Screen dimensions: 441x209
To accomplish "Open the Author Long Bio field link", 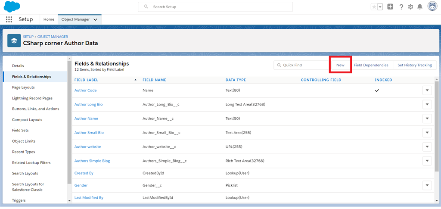I will tap(88, 104).
